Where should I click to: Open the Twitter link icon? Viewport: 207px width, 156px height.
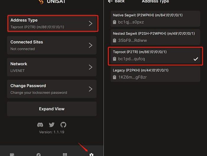52,125
